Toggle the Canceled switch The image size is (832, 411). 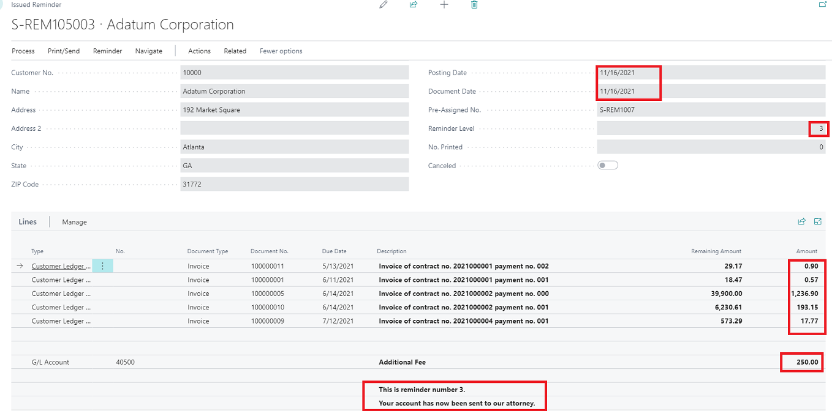(608, 166)
